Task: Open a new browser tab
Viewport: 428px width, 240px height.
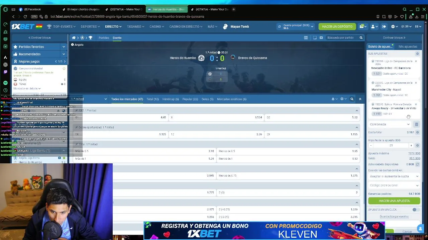Action: (x=233, y=9)
